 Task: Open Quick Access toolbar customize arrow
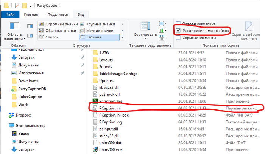tap(30, 6)
